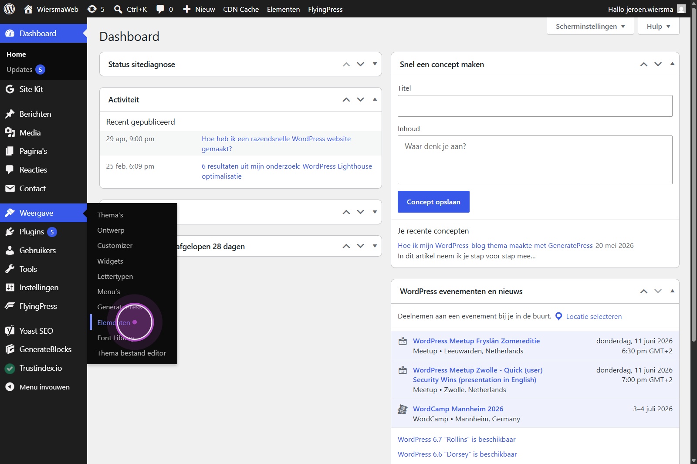Open FlyingPress icon in sidebar
The width and height of the screenshot is (697, 464).
(x=10, y=306)
